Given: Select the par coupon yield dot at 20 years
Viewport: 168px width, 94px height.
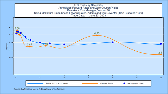Looking at the screenshot, I should coord(113,42).
